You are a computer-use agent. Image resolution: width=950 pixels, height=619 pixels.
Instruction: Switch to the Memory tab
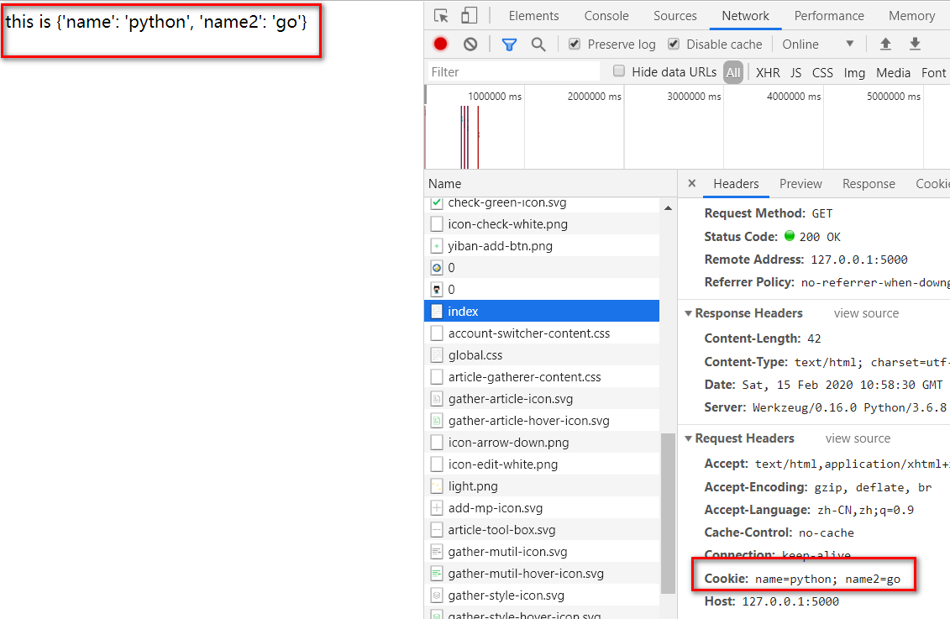pos(912,16)
